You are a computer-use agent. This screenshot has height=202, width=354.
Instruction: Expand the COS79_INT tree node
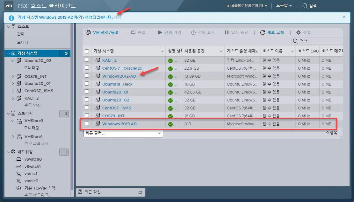tap(13, 76)
